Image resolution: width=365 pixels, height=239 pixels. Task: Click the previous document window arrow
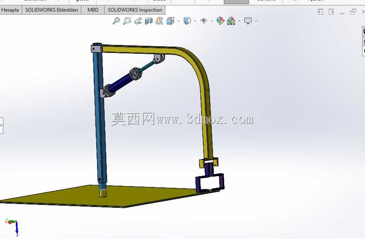(320, 12)
